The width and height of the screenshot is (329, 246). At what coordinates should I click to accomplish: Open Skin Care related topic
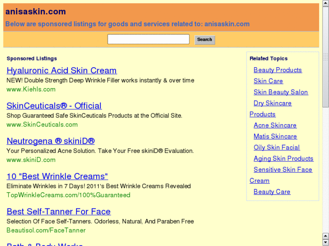(268, 81)
